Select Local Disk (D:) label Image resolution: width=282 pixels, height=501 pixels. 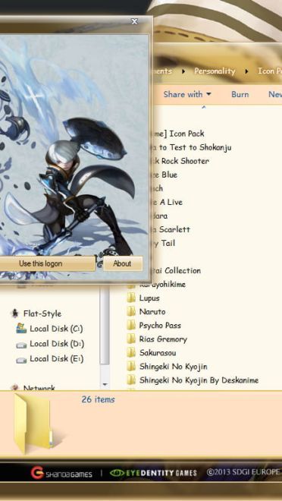57,343
